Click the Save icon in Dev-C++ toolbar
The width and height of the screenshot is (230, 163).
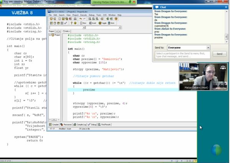point(63,19)
